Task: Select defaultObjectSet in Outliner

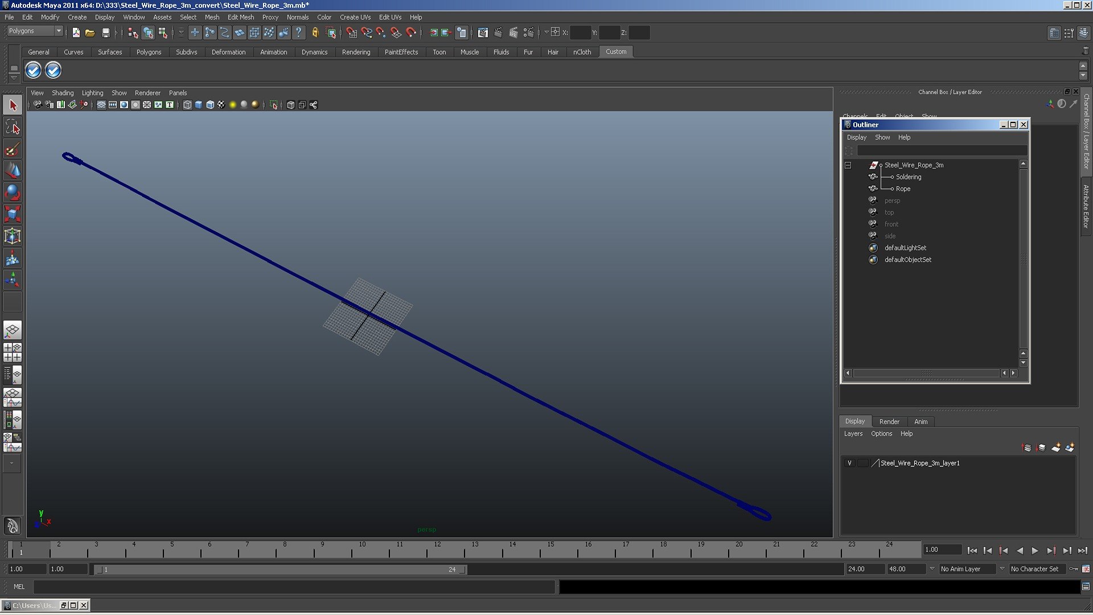Action: pyautogui.click(x=907, y=260)
